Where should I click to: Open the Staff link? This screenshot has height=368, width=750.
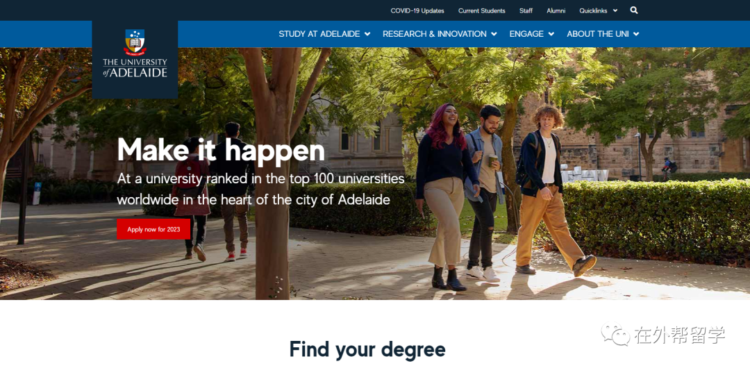(x=526, y=10)
